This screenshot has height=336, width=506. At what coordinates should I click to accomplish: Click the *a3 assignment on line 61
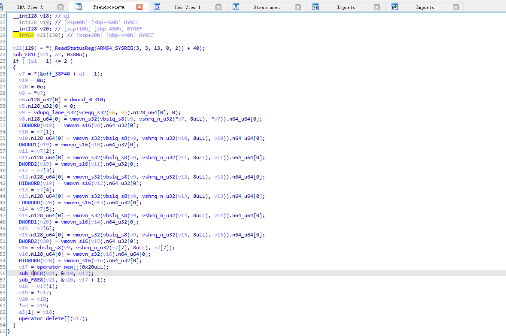pyautogui.click(x=23, y=306)
